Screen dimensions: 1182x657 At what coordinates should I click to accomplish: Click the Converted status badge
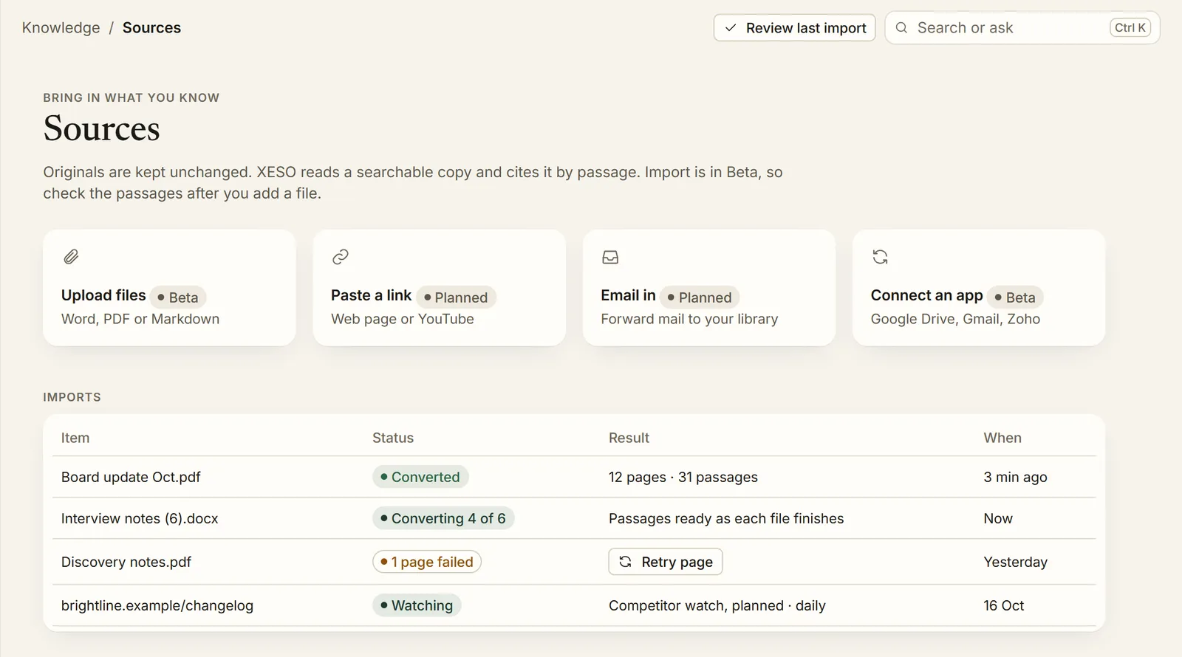coord(420,477)
